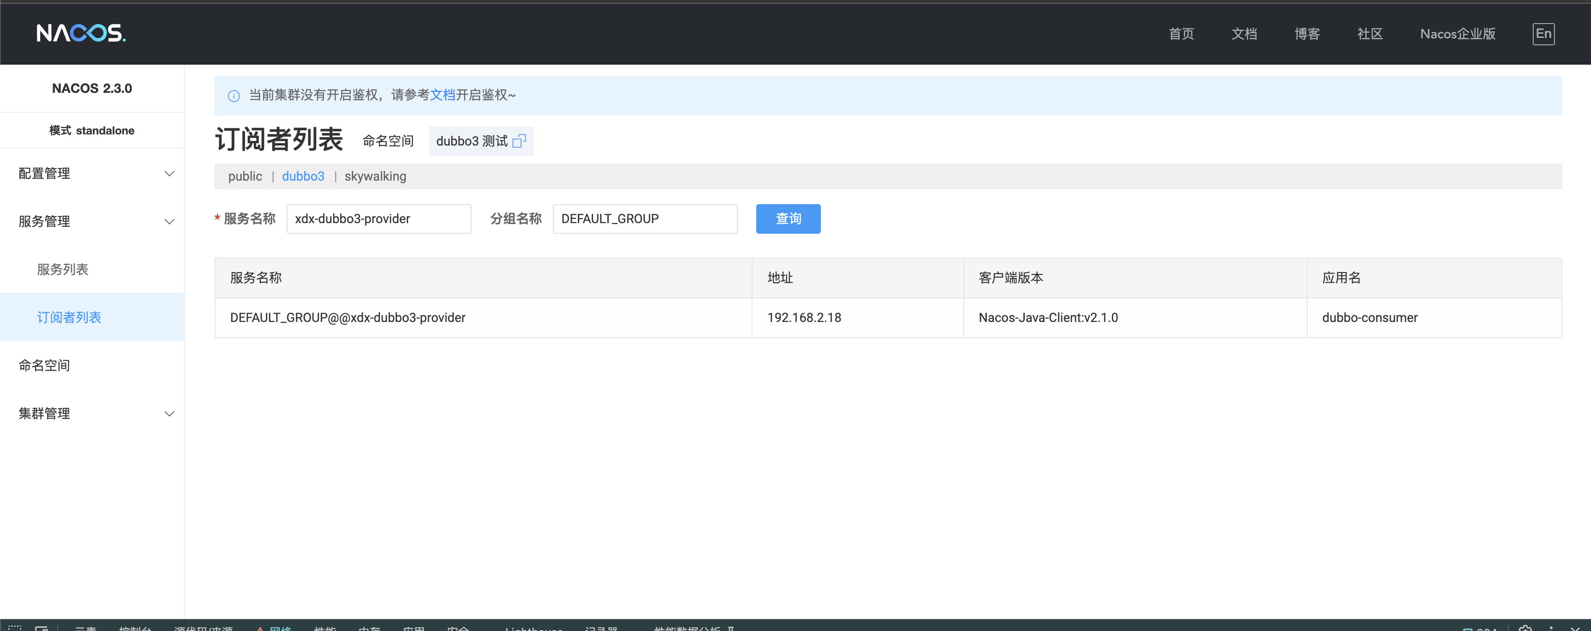Click the info icon in auth notice

(x=233, y=96)
